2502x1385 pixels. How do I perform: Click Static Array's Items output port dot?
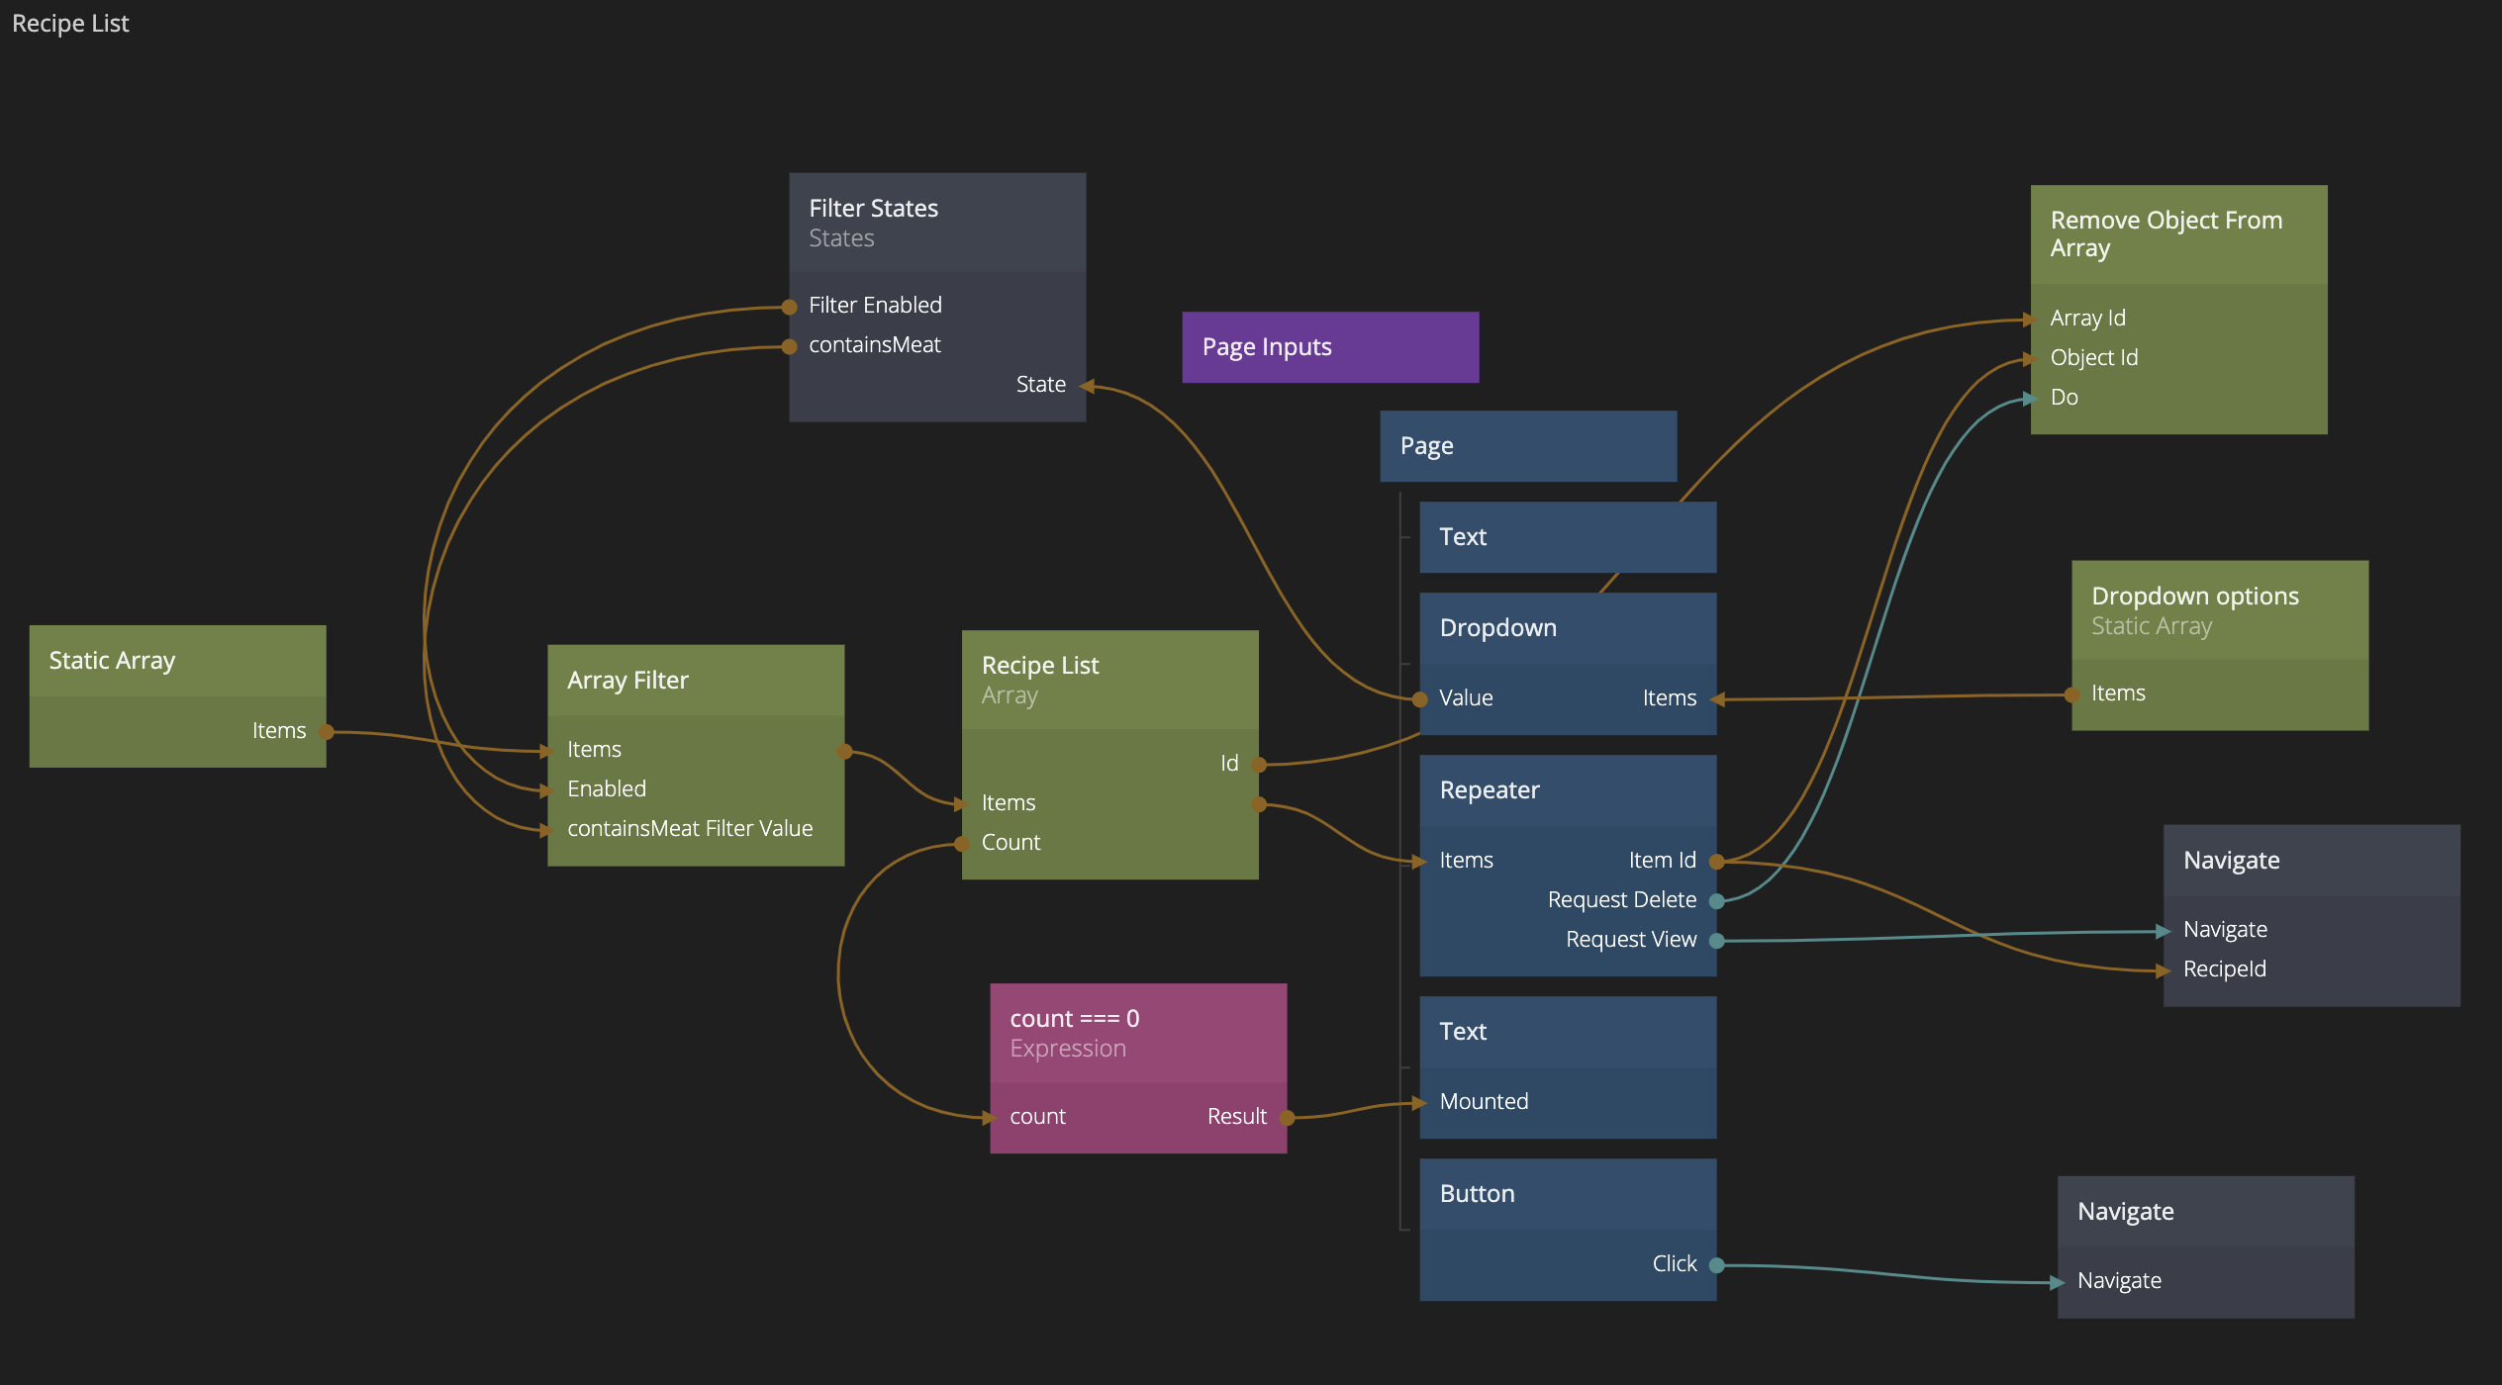click(327, 732)
